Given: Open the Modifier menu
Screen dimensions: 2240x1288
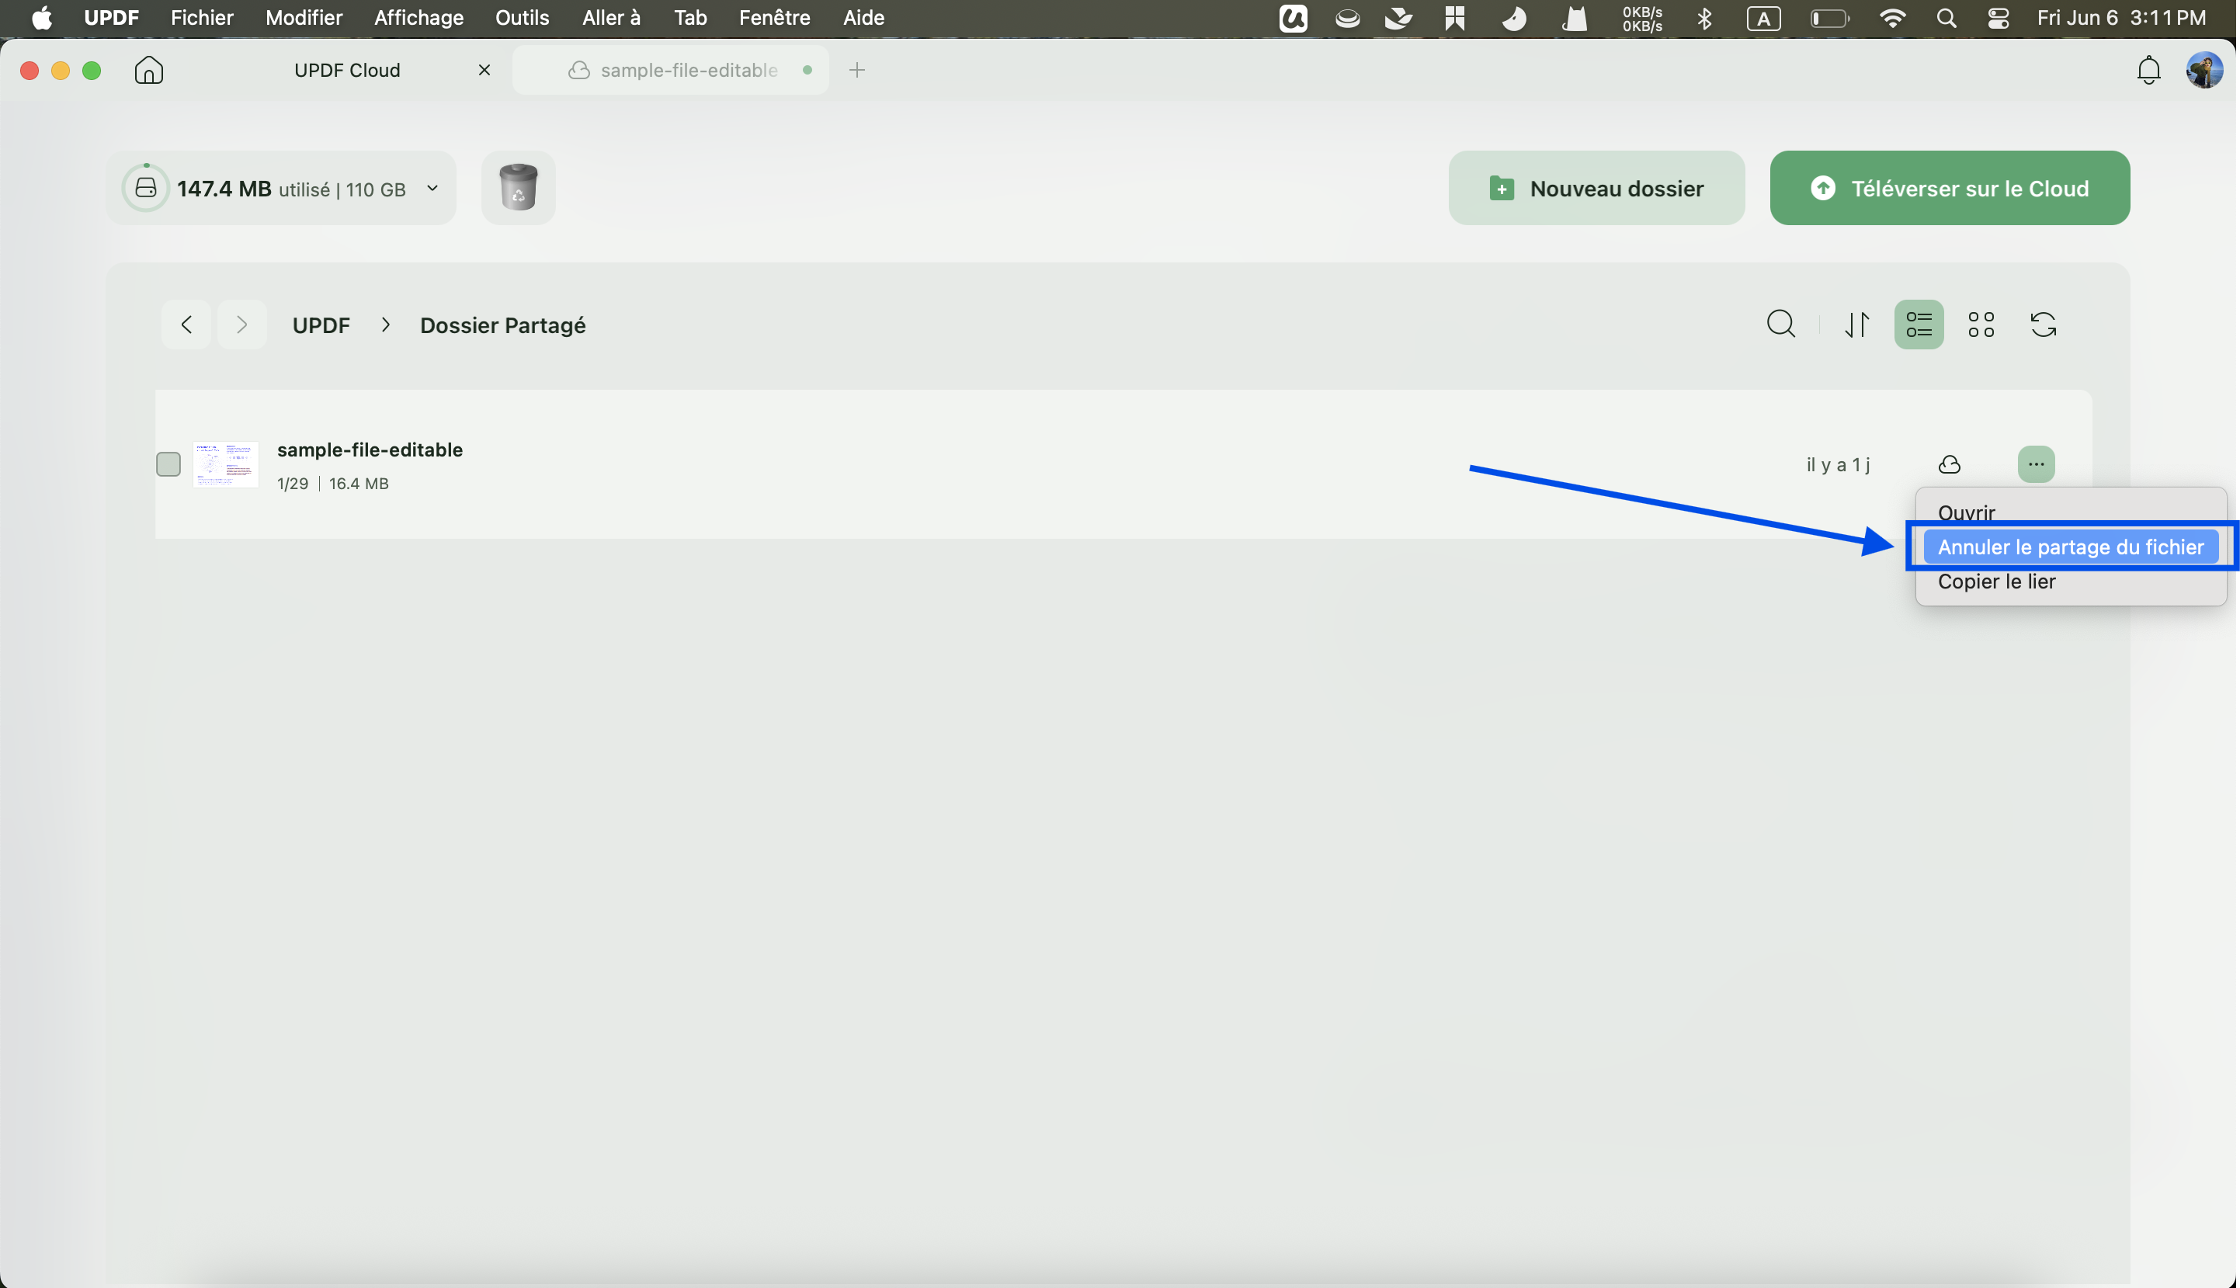Looking at the screenshot, I should coord(304,18).
